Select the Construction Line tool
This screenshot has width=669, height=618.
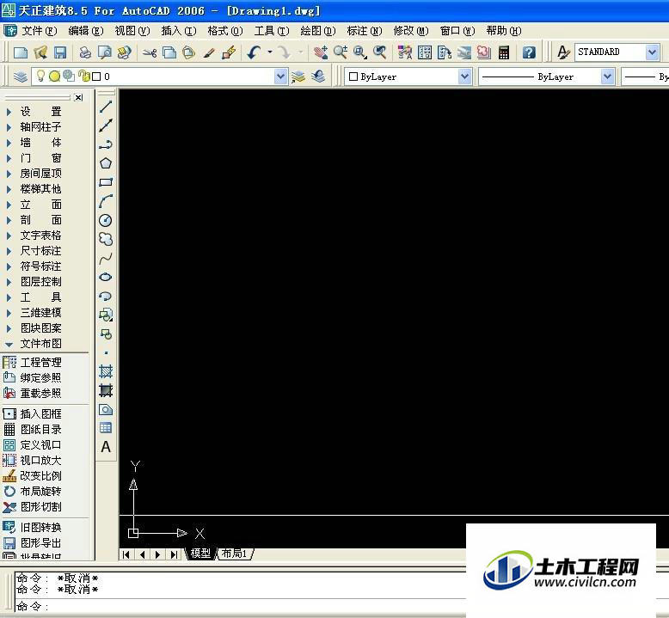[106, 125]
